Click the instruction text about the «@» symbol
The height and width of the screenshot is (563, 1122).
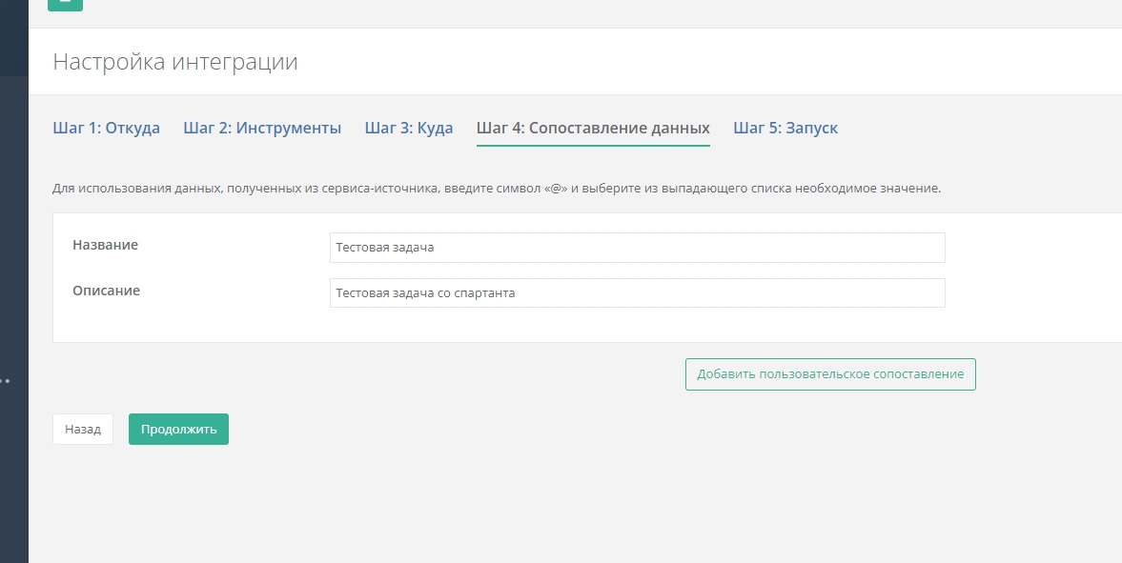click(x=496, y=189)
